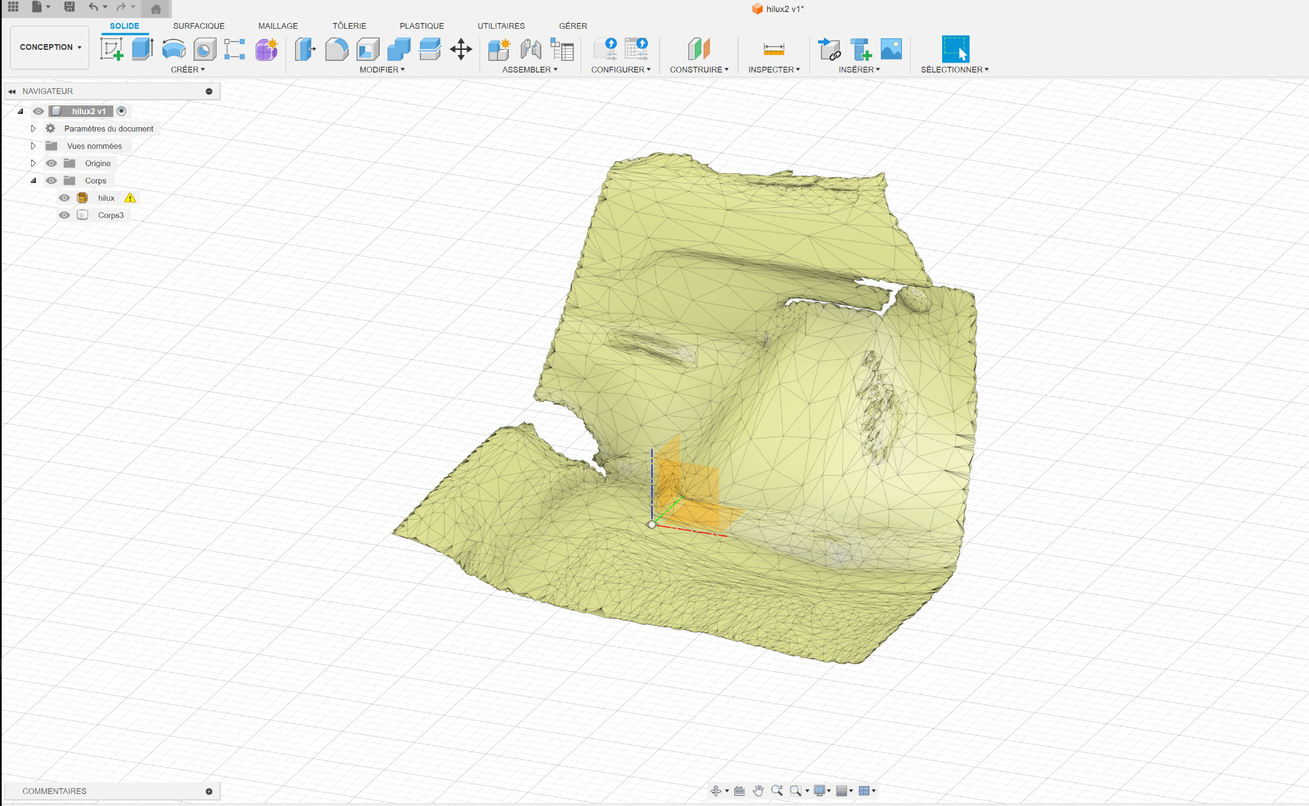This screenshot has height=806, width=1309.
Task: Expand the Vues nommées folder
Action: coord(33,146)
